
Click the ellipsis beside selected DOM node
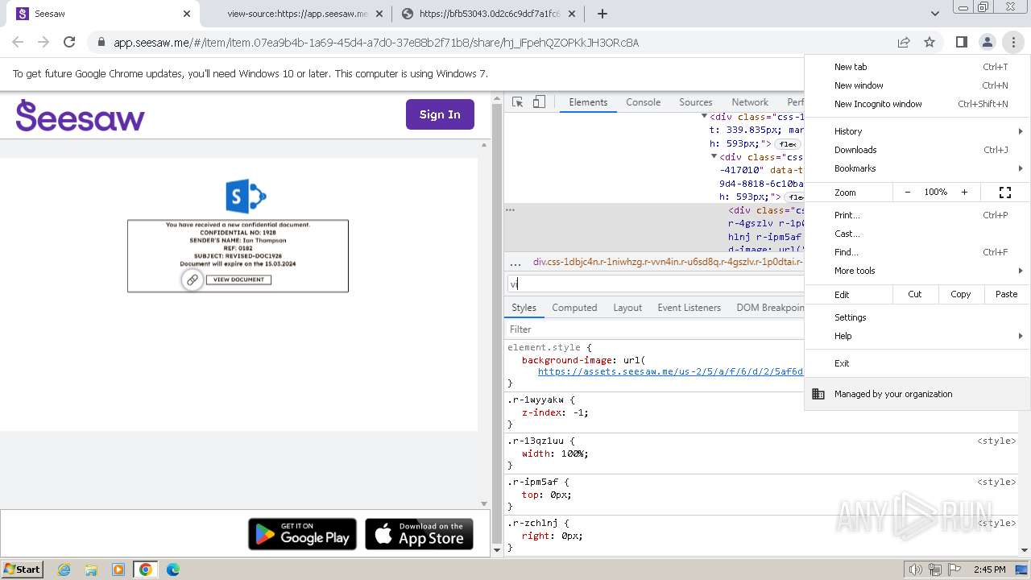[x=510, y=209]
